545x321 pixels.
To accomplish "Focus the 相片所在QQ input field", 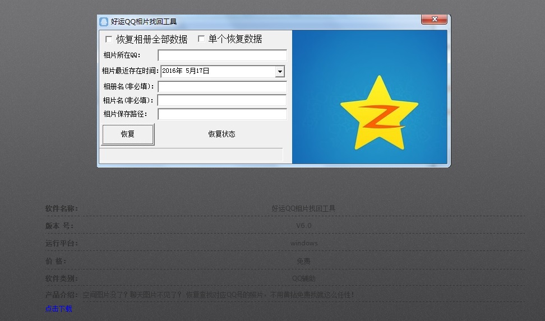I will click(223, 55).
